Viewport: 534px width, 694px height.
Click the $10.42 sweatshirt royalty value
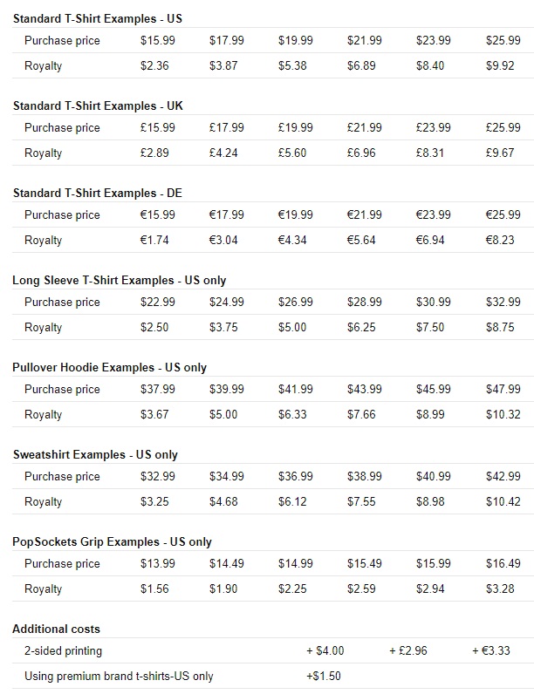(502, 501)
